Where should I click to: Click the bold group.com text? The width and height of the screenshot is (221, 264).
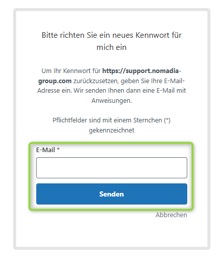coord(55,81)
